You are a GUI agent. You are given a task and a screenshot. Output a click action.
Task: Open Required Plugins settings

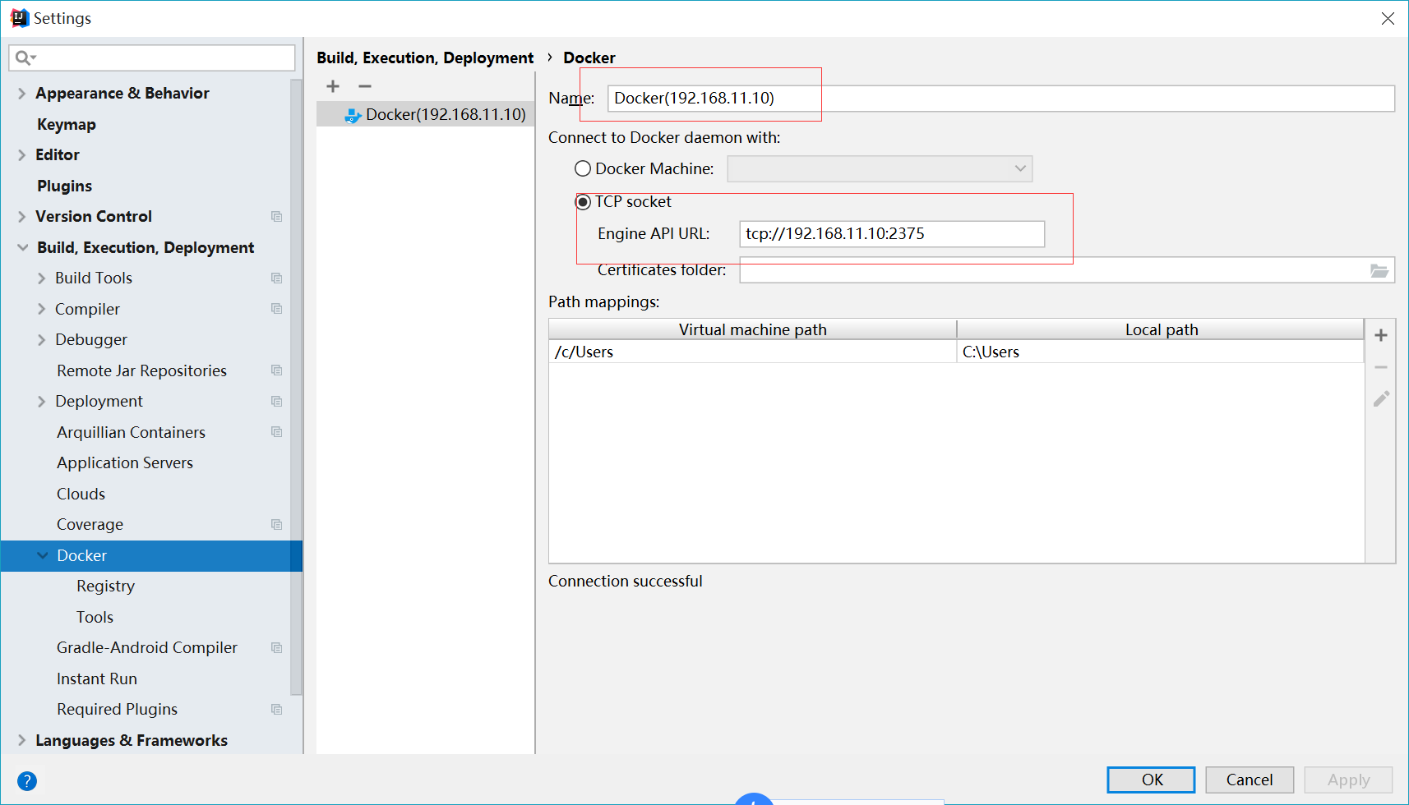[117, 710]
